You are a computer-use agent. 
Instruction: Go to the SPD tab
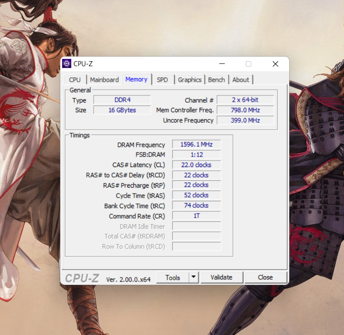[x=162, y=80]
